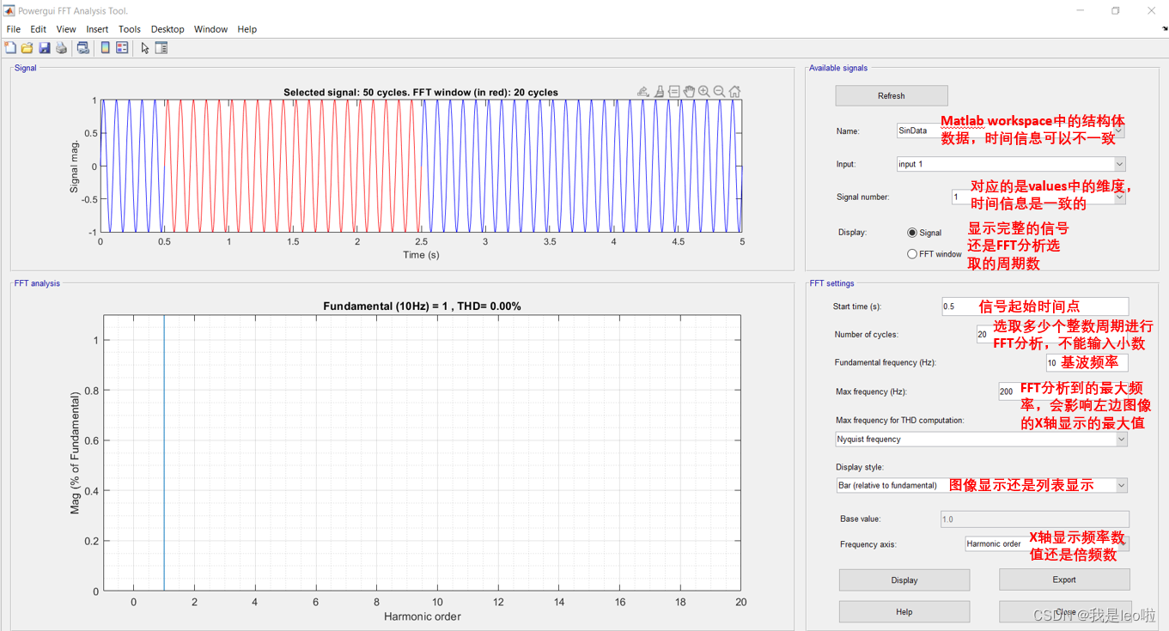
Task: Click the toolbar dock arrow at top right
Action: (1165, 29)
